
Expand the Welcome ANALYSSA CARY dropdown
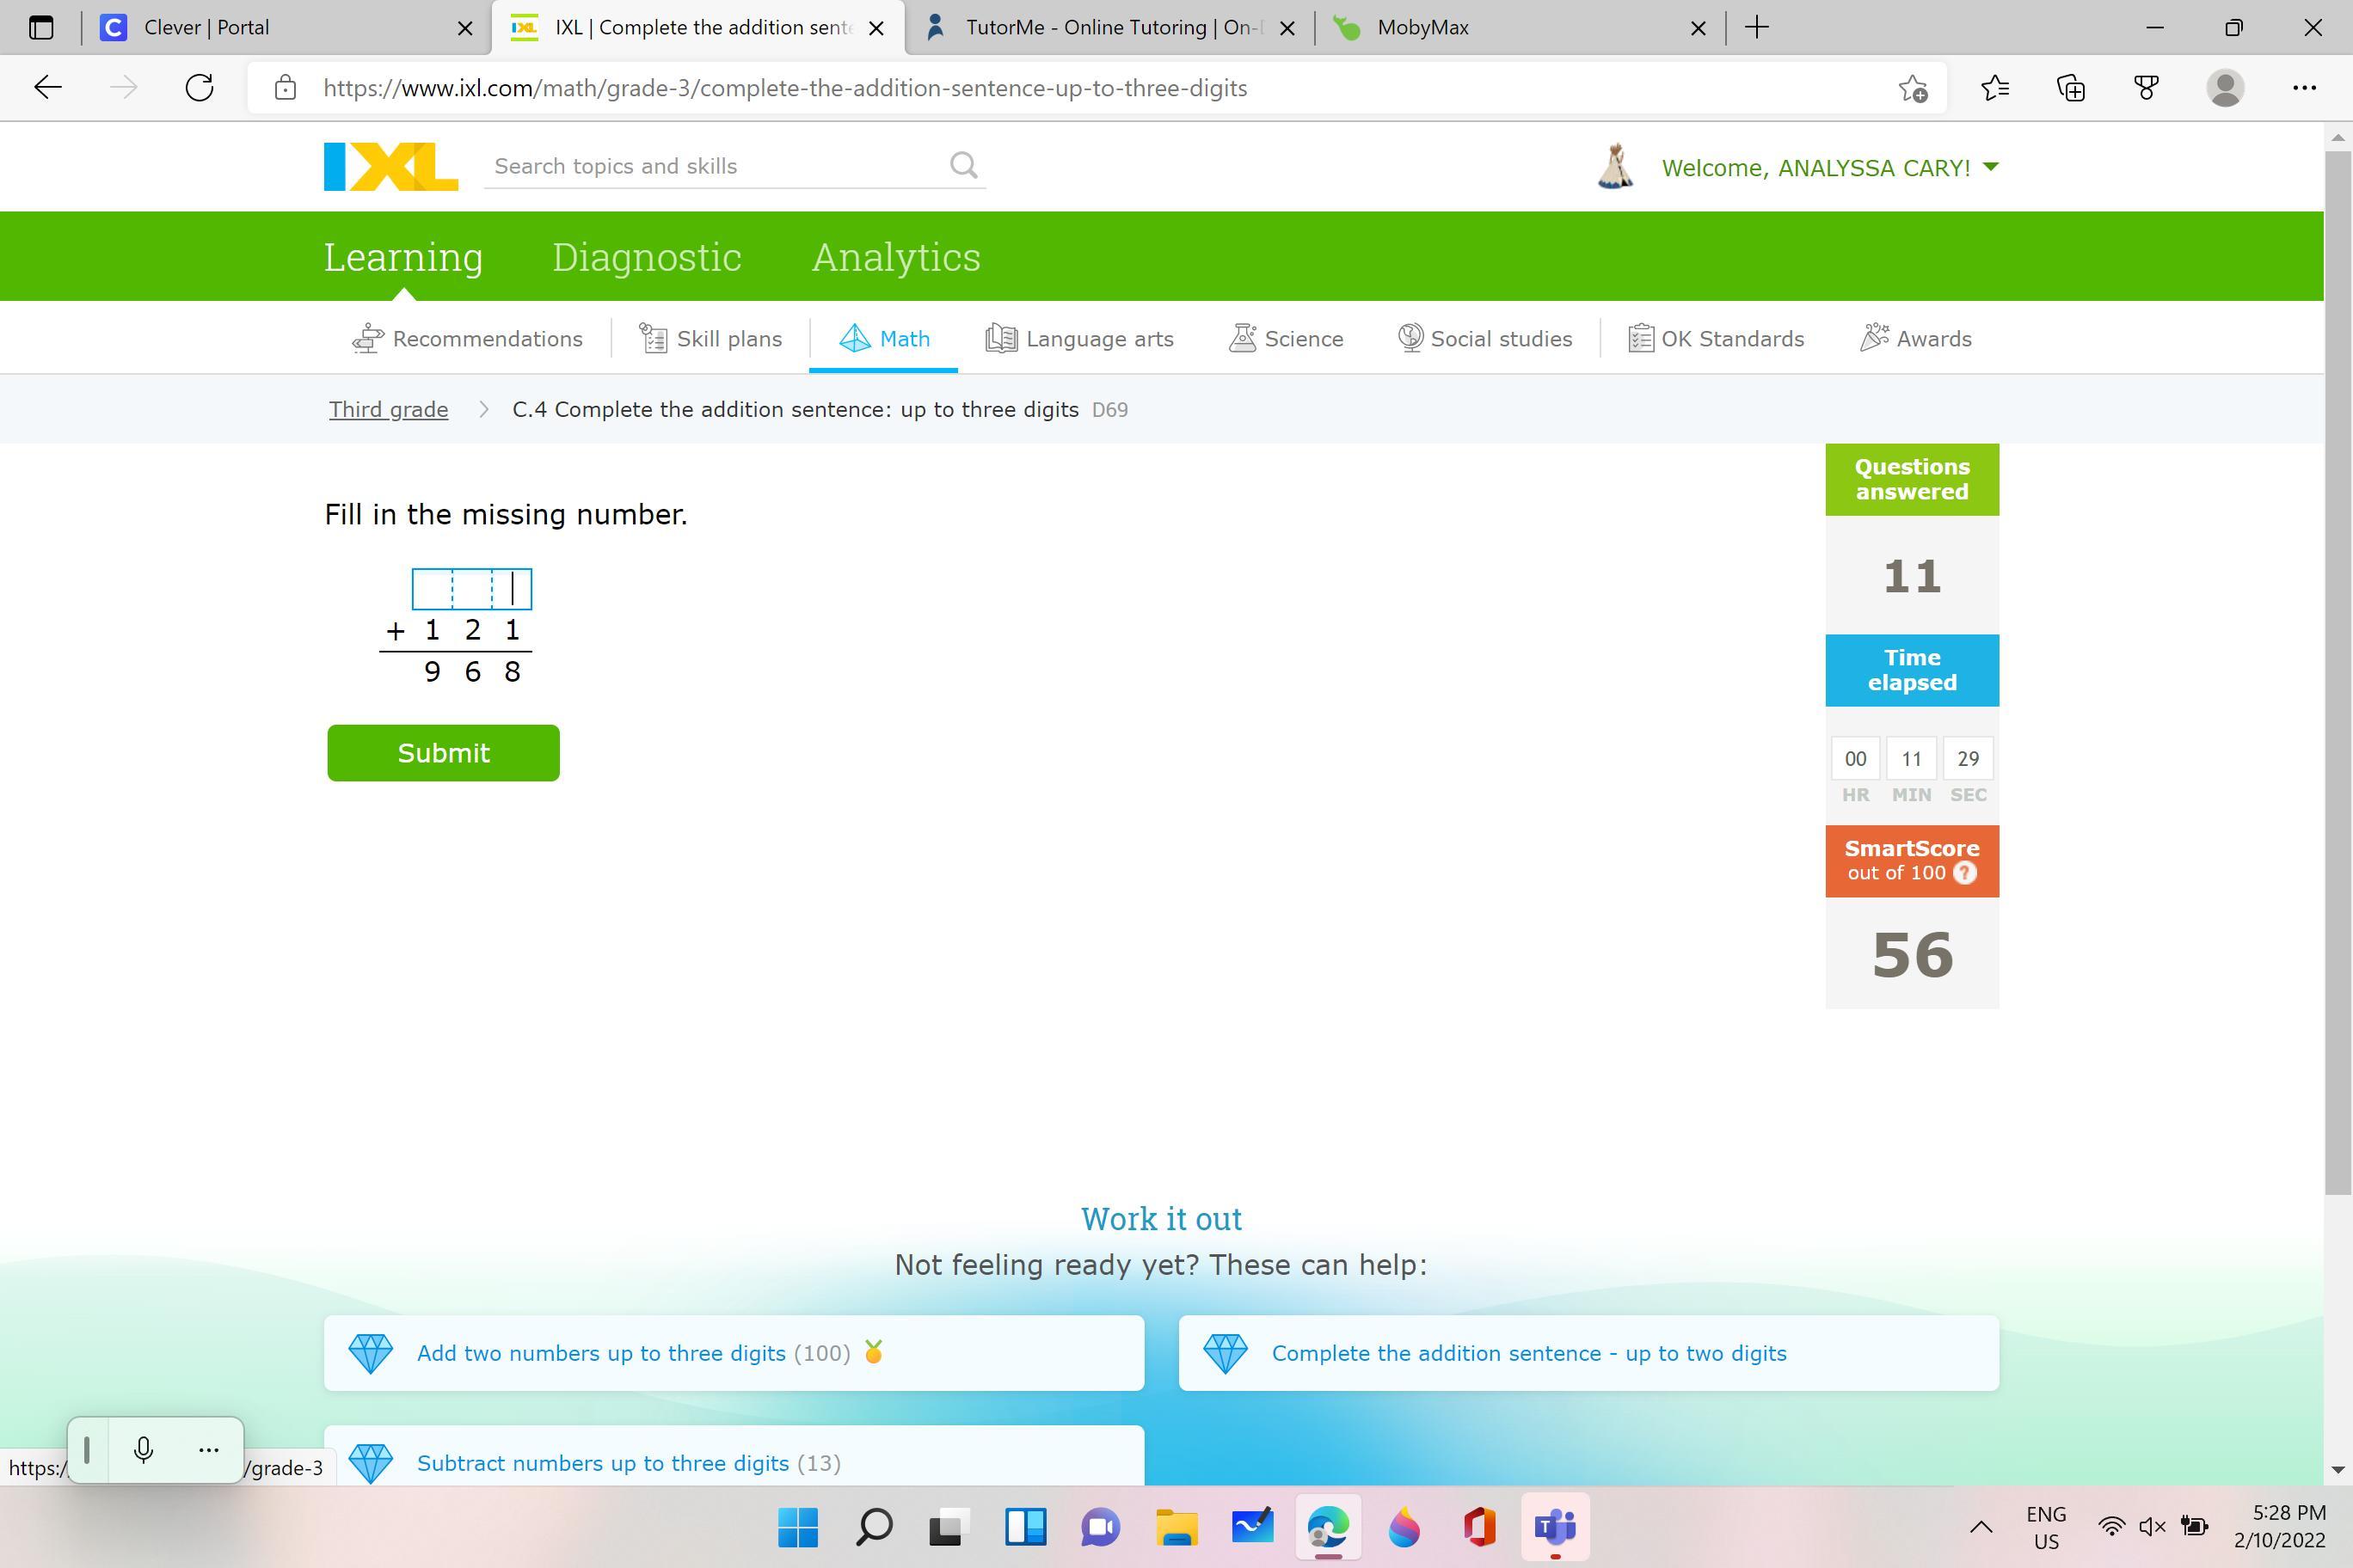[1989, 167]
